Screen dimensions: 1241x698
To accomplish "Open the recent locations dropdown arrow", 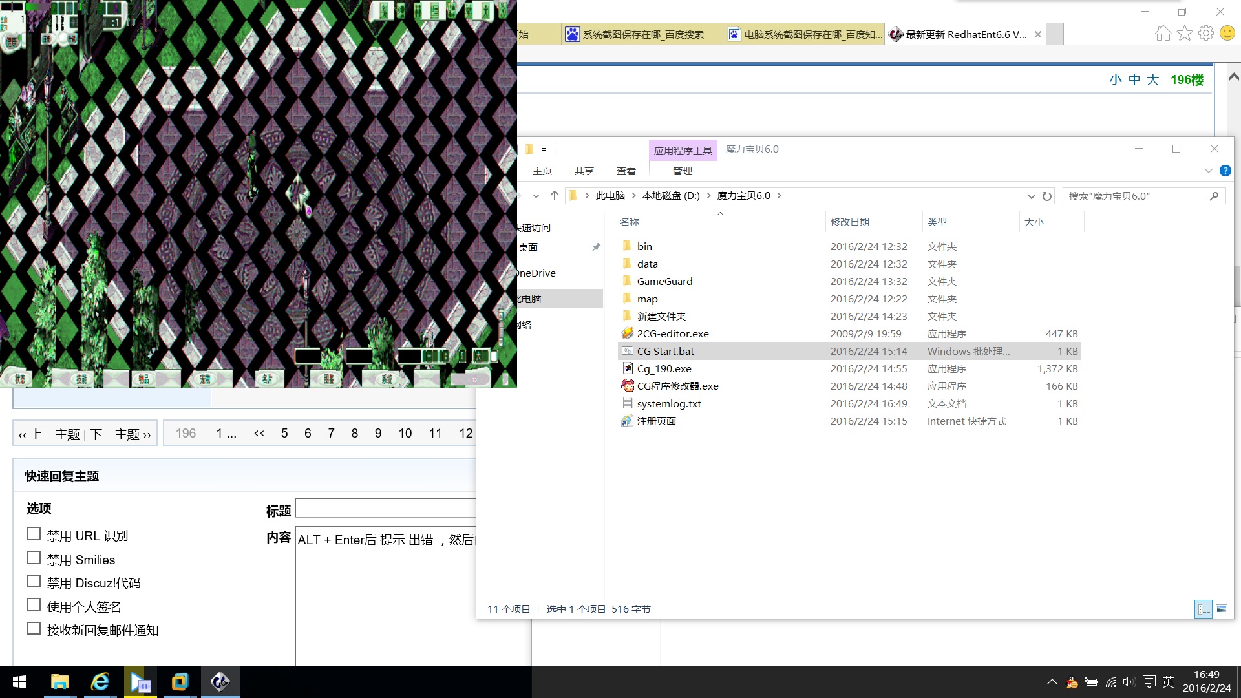I will click(536, 196).
